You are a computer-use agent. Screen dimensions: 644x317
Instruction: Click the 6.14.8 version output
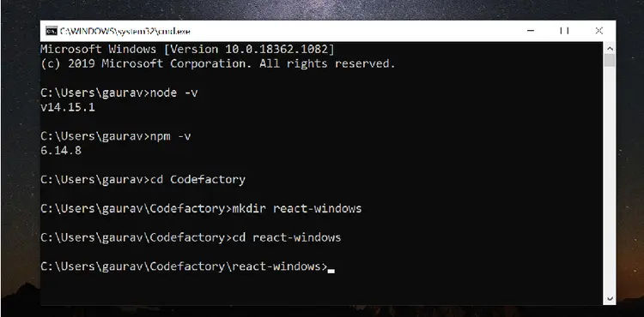coord(61,151)
